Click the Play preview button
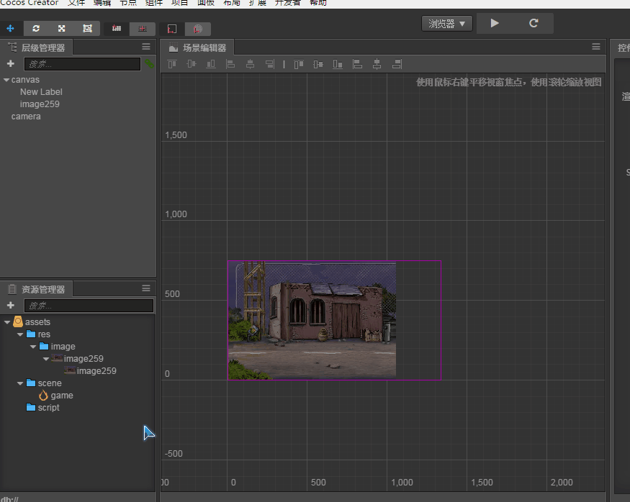Viewport: 630px width, 502px height. click(495, 23)
